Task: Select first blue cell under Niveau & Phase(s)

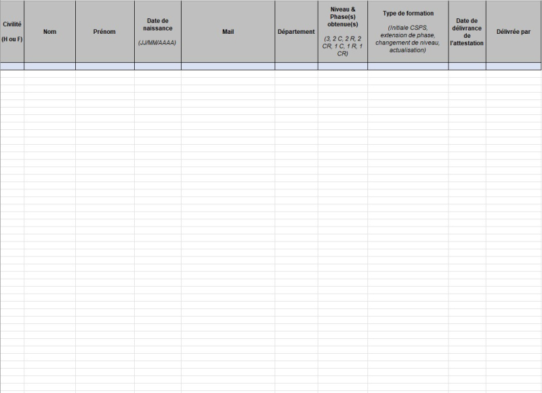Action: click(x=342, y=66)
